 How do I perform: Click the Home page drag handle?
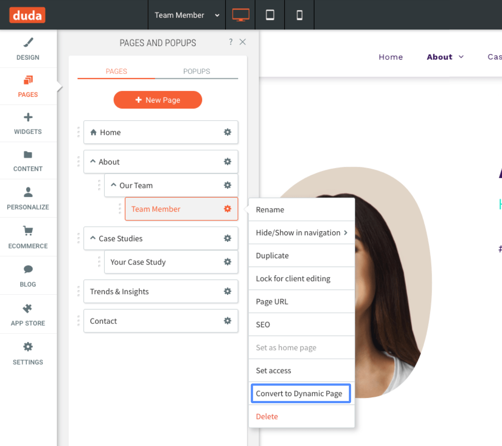(x=79, y=132)
